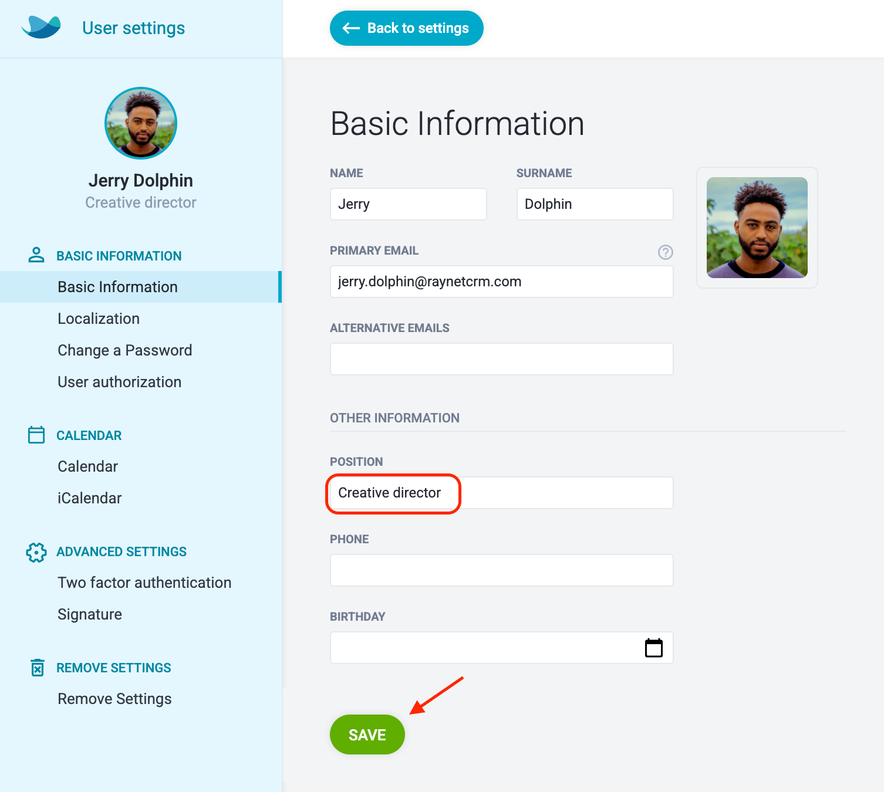The image size is (884, 792).
Task: Click the Basic Information page title
Action: [x=457, y=124]
